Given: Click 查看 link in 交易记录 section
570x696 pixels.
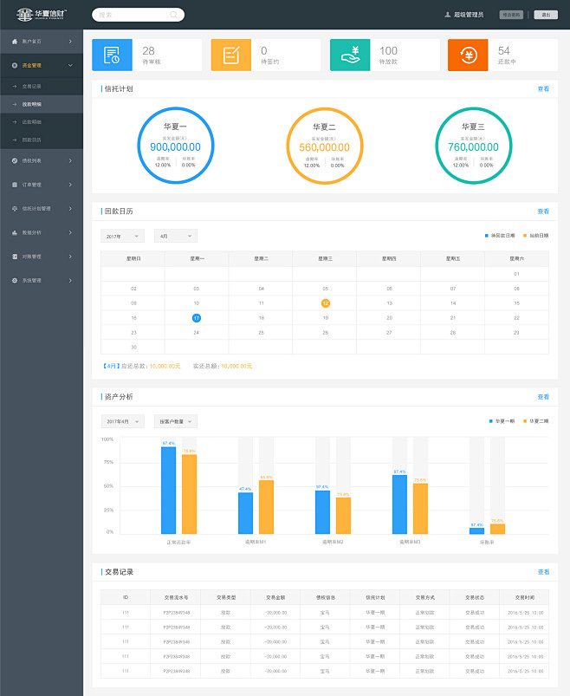Looking at the screenshot, I should tap(543, 572).
